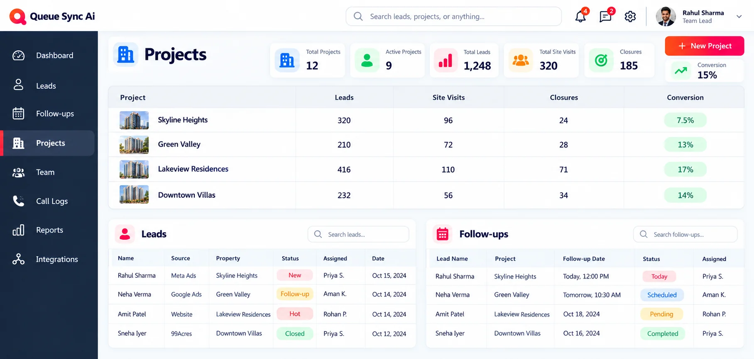Screen dimensions: 754x359
Task: Click the Completed follow-up status badge
Action: [x=663, y=334]
